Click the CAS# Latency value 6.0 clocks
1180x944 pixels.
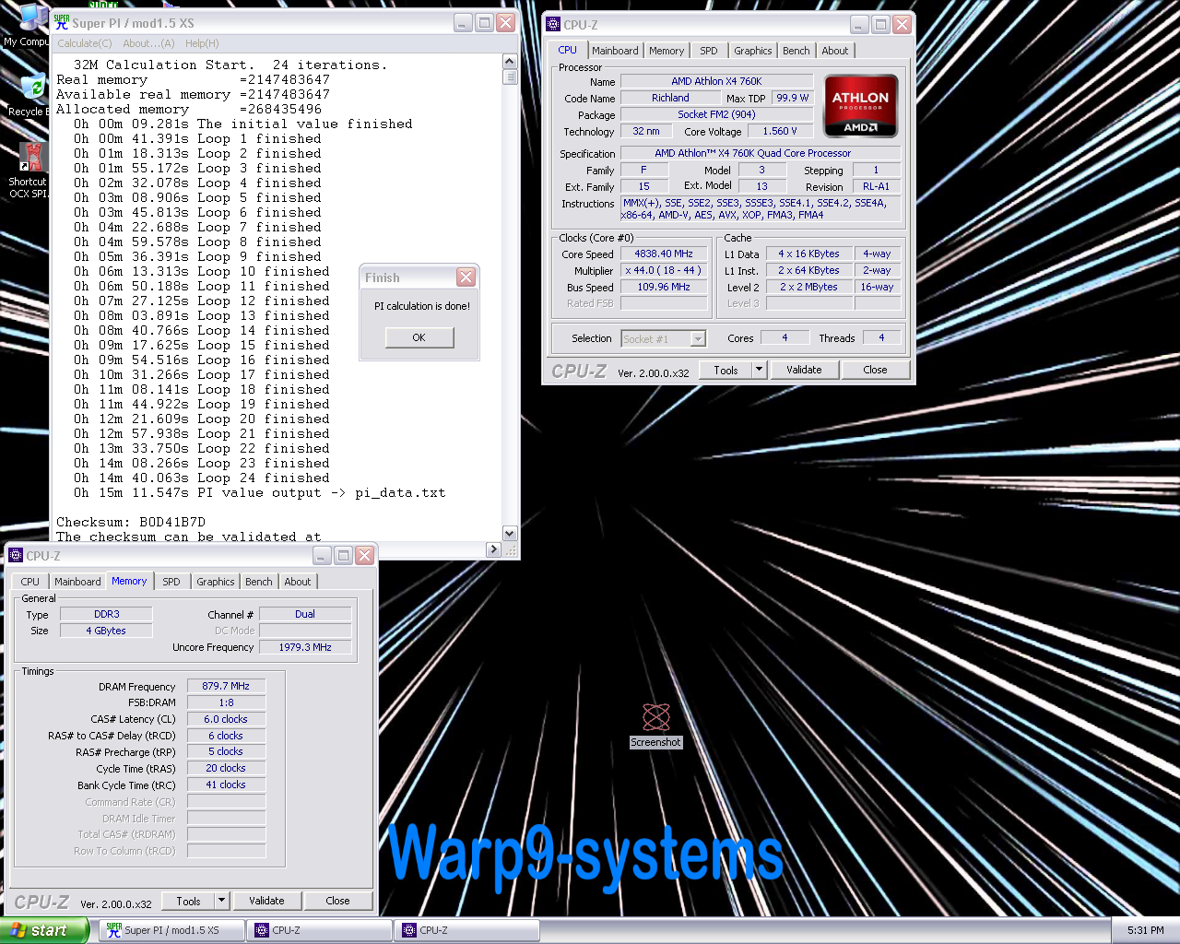[226, 719]
